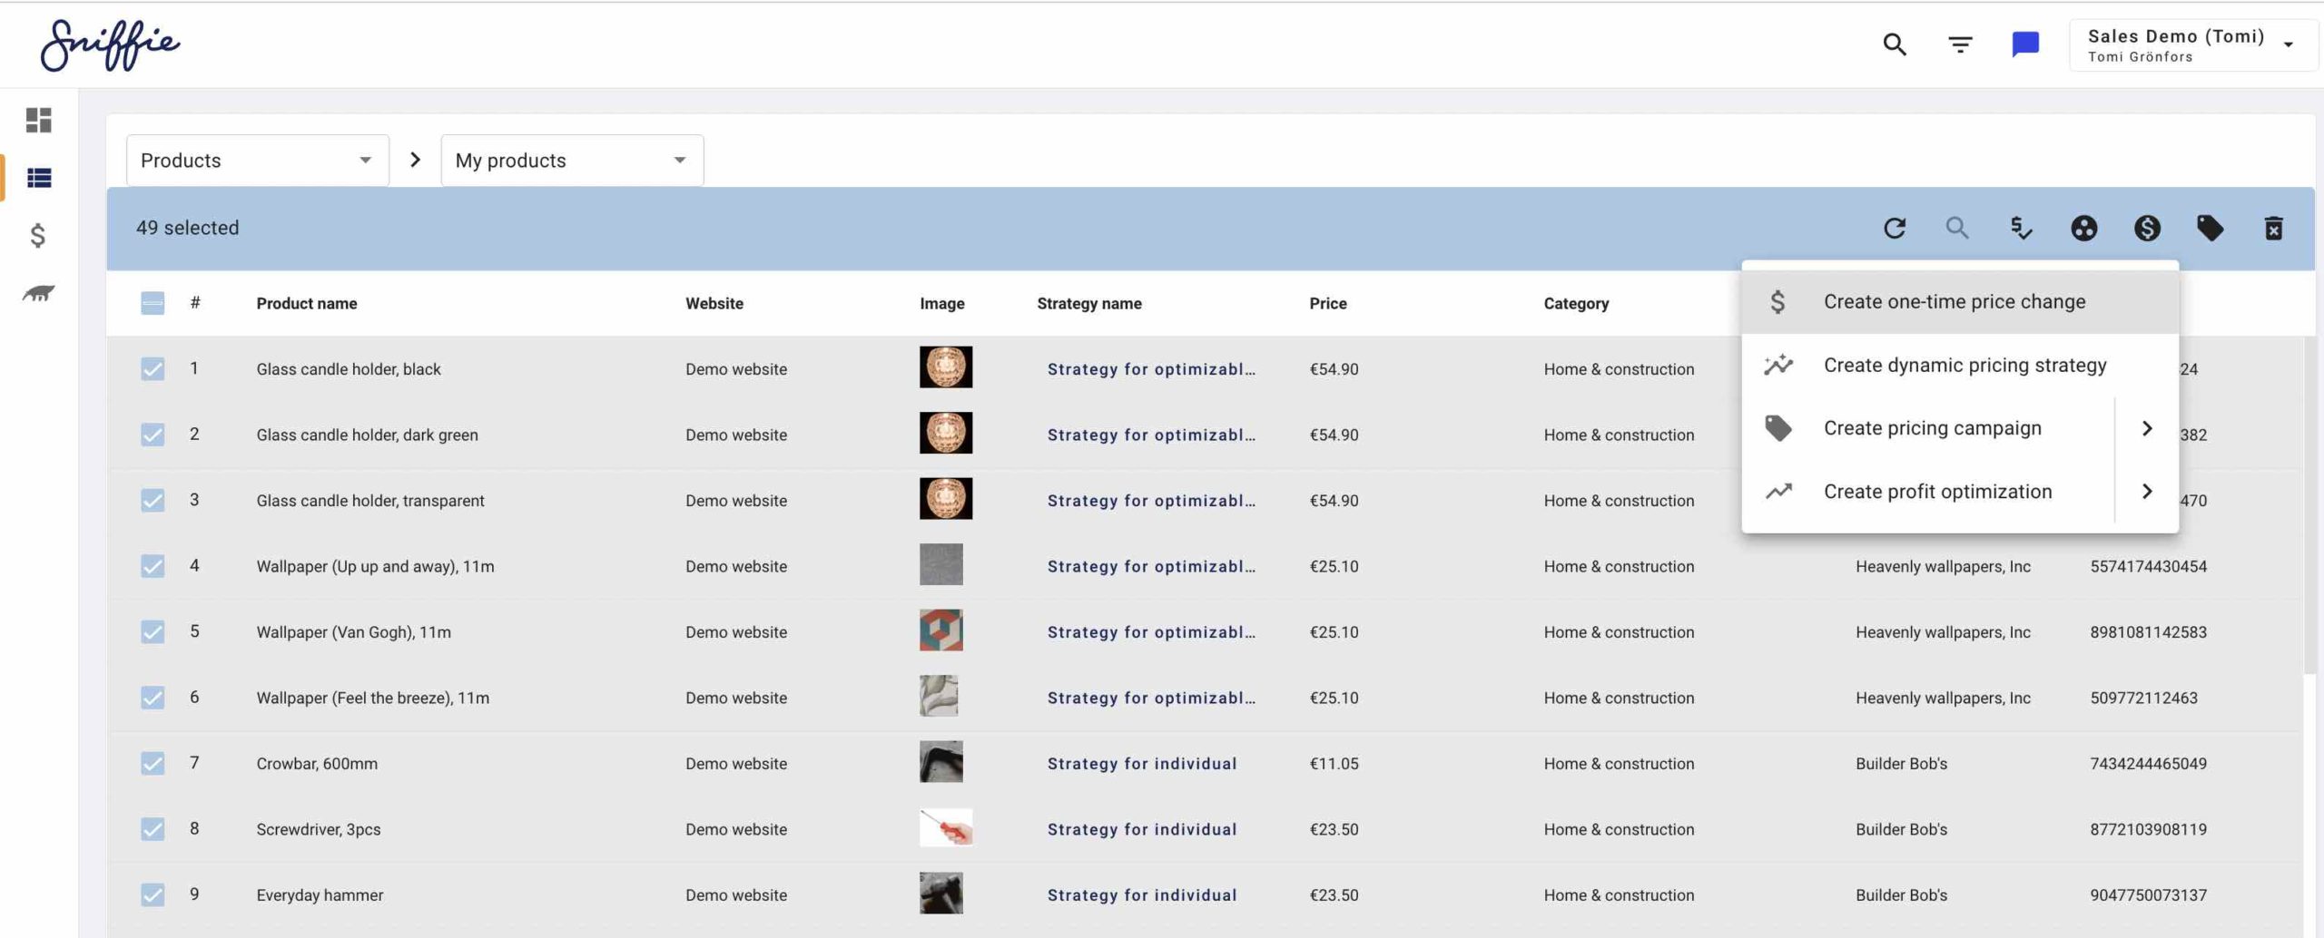Select Create dynamic pricing strategy
This screenshot has width=2324, height=938.
click(x=1960, y=365)
